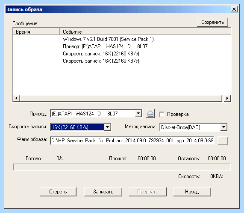Image resolution: width=244 pixels, height=213 pixels.
Task: Start burning with the Записать button
Action: coord(103,192)
